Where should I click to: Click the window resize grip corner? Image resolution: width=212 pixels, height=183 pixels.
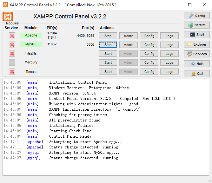pyautogui.click(x=210, y=181)
